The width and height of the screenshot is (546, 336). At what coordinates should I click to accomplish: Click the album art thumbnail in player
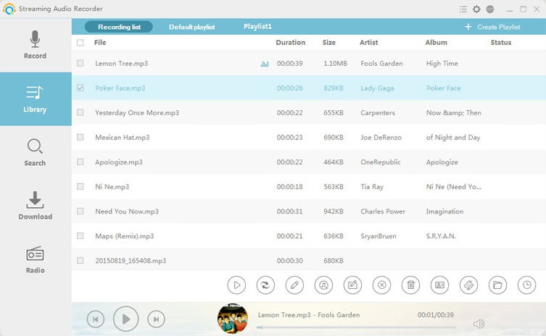coord(233,319)
